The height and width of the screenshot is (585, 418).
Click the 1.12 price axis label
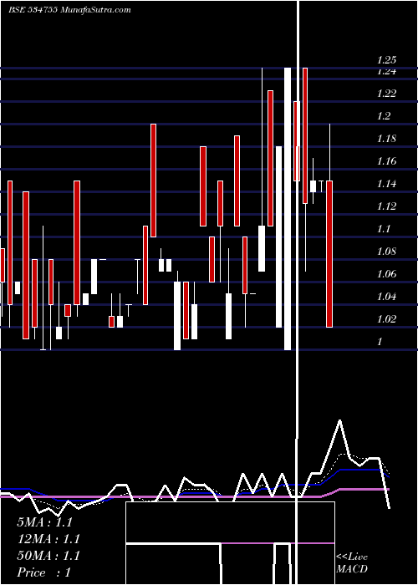click(386, 206)
